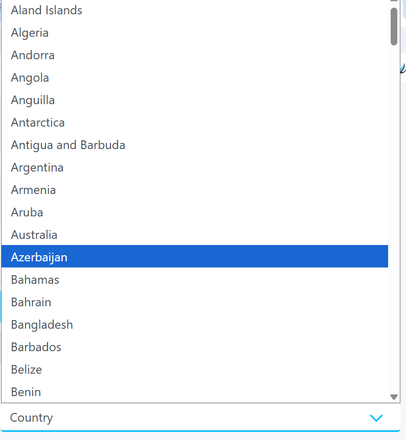Select Bahrain as the country
Image resolution: width=406 pixels, height=440 pixels.
click(31, 302)
